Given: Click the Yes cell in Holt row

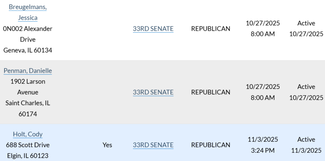Looking at the screenshot, I should (107, 145).
